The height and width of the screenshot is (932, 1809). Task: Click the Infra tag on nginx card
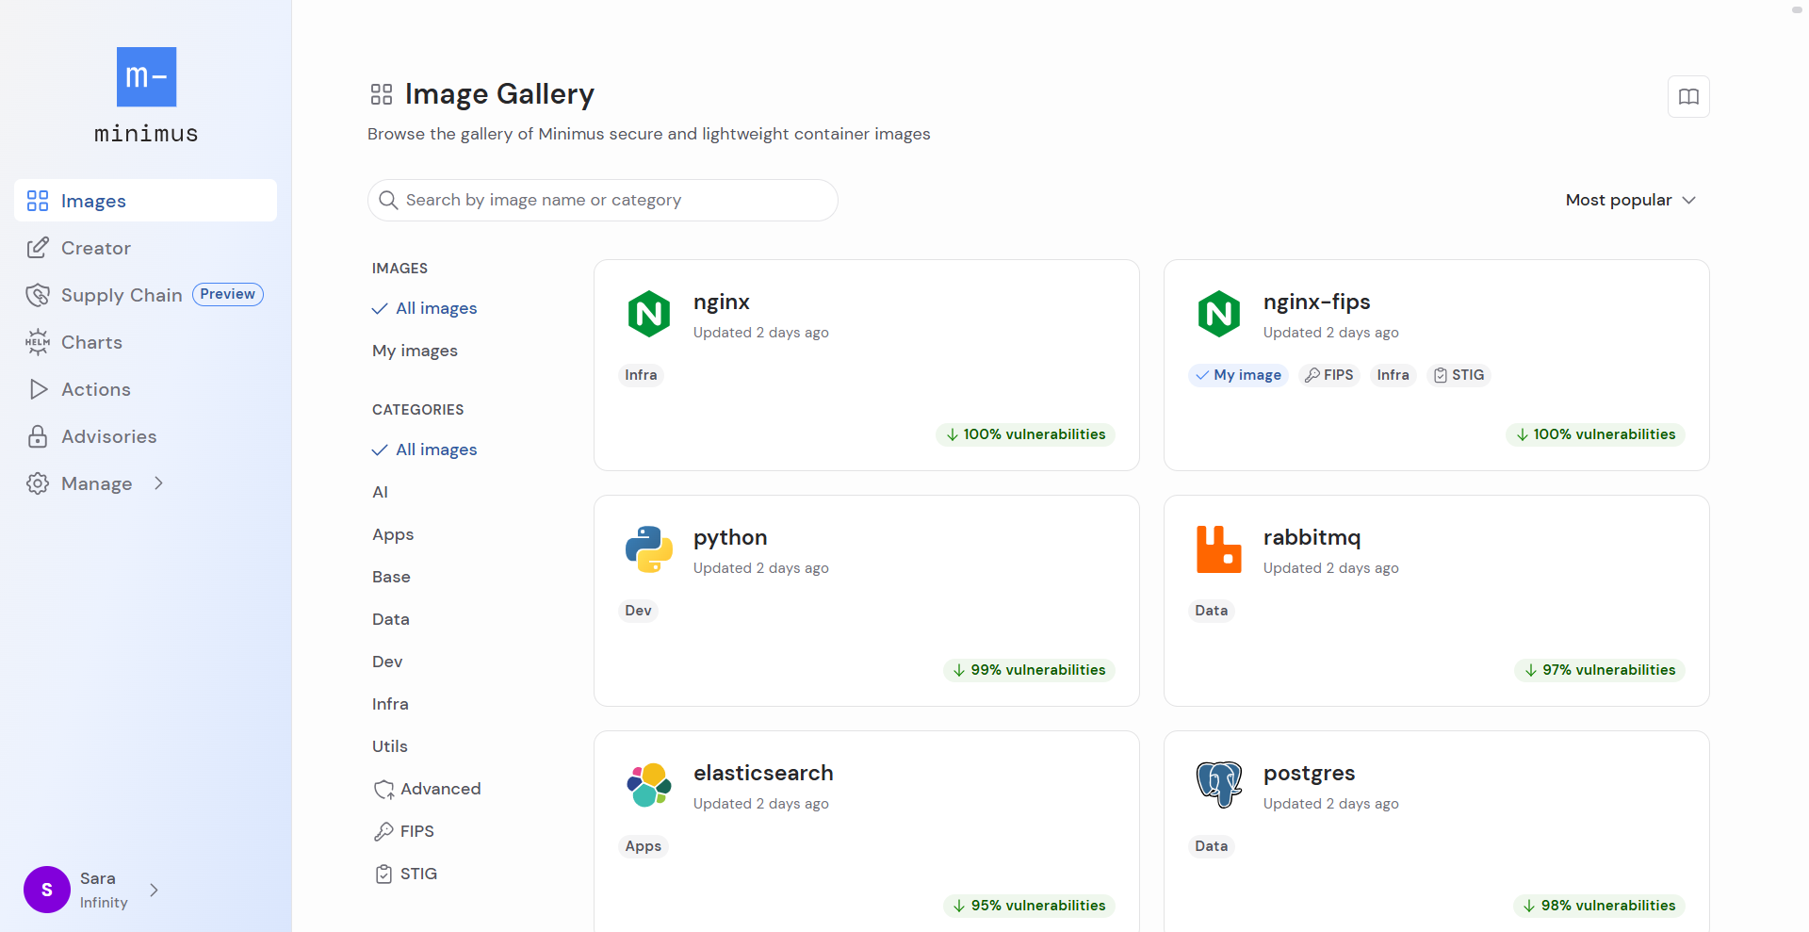(x=641, y=375)
